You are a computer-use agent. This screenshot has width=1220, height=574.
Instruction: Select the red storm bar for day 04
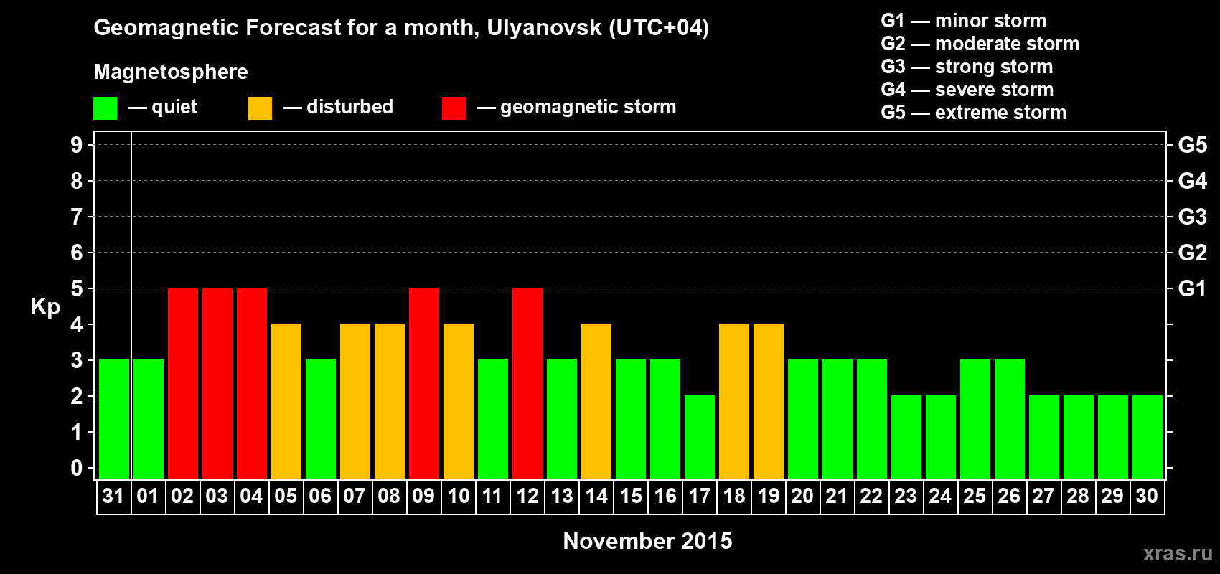252,383
